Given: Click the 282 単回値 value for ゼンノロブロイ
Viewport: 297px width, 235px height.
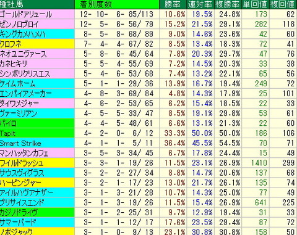Looking at the screenshot, I should click(261, 24).
